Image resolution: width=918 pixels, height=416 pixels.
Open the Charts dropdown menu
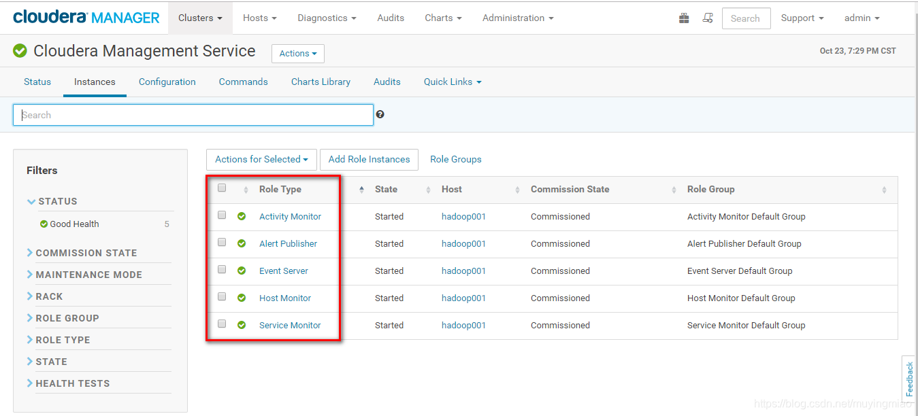[444, 18]
